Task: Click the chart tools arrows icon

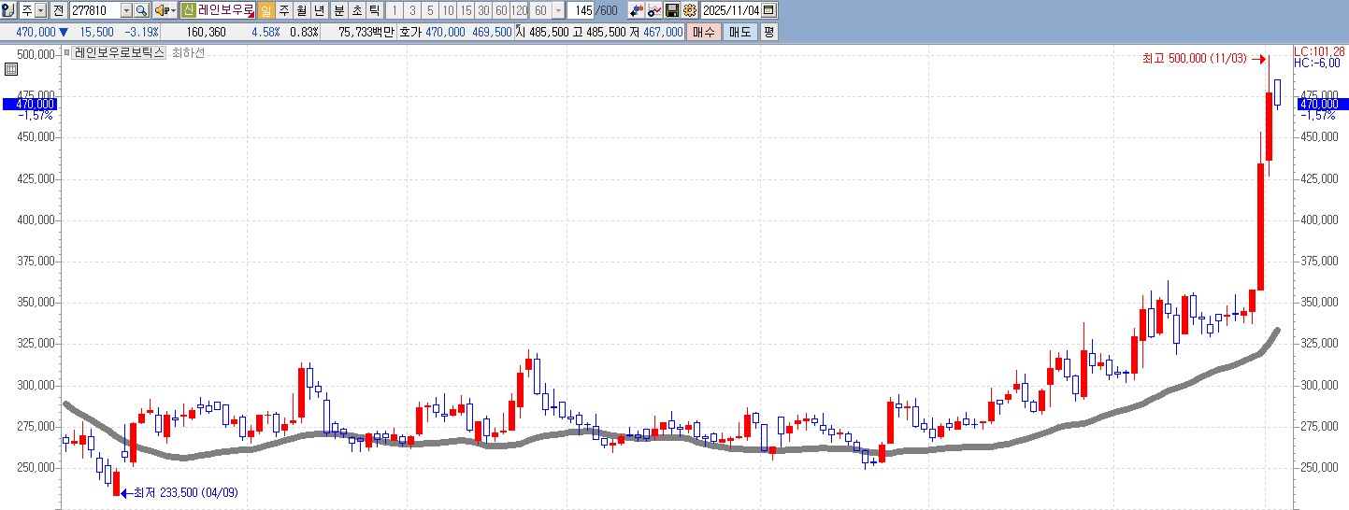Action: pyautogui.click(x=637, y=10)
